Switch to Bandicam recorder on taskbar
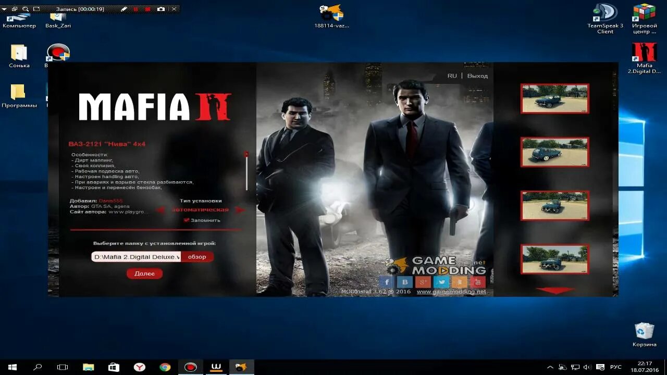This screenshot has width=667, height=375. coord(190,367)
